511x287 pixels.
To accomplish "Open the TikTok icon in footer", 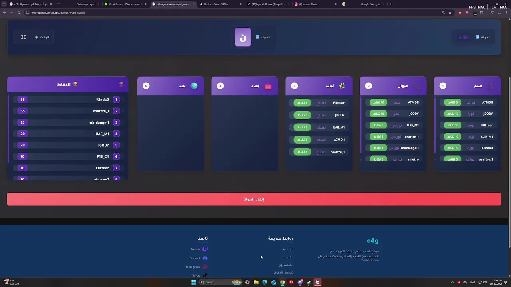I will (205, 275).
